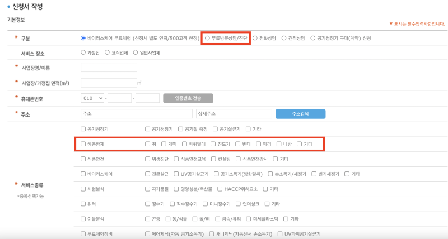
Task: Check the 미니정수기 option
Action: click(205, 204)
